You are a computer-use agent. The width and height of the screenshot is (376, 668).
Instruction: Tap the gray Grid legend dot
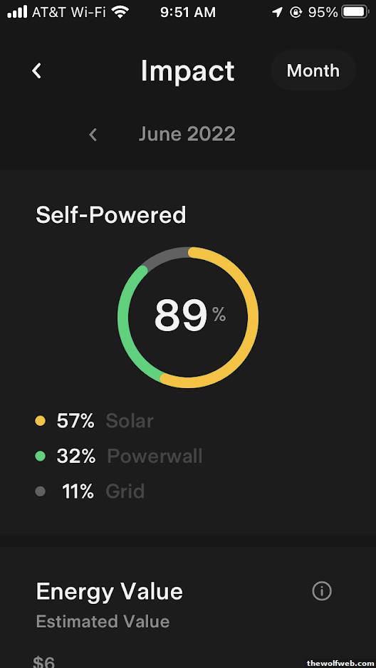coord(41,491)
